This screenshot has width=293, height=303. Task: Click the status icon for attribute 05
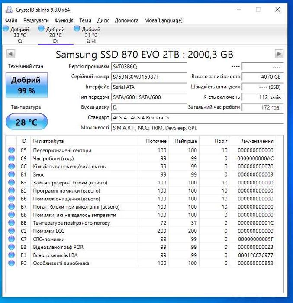tap(12, 150)
